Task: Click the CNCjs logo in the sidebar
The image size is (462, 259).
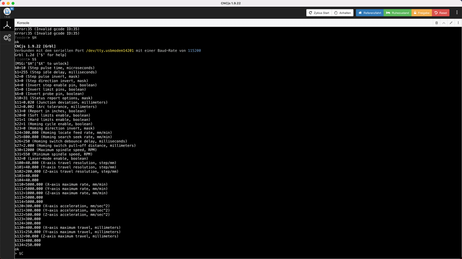Action: click(x=7, y=11)
